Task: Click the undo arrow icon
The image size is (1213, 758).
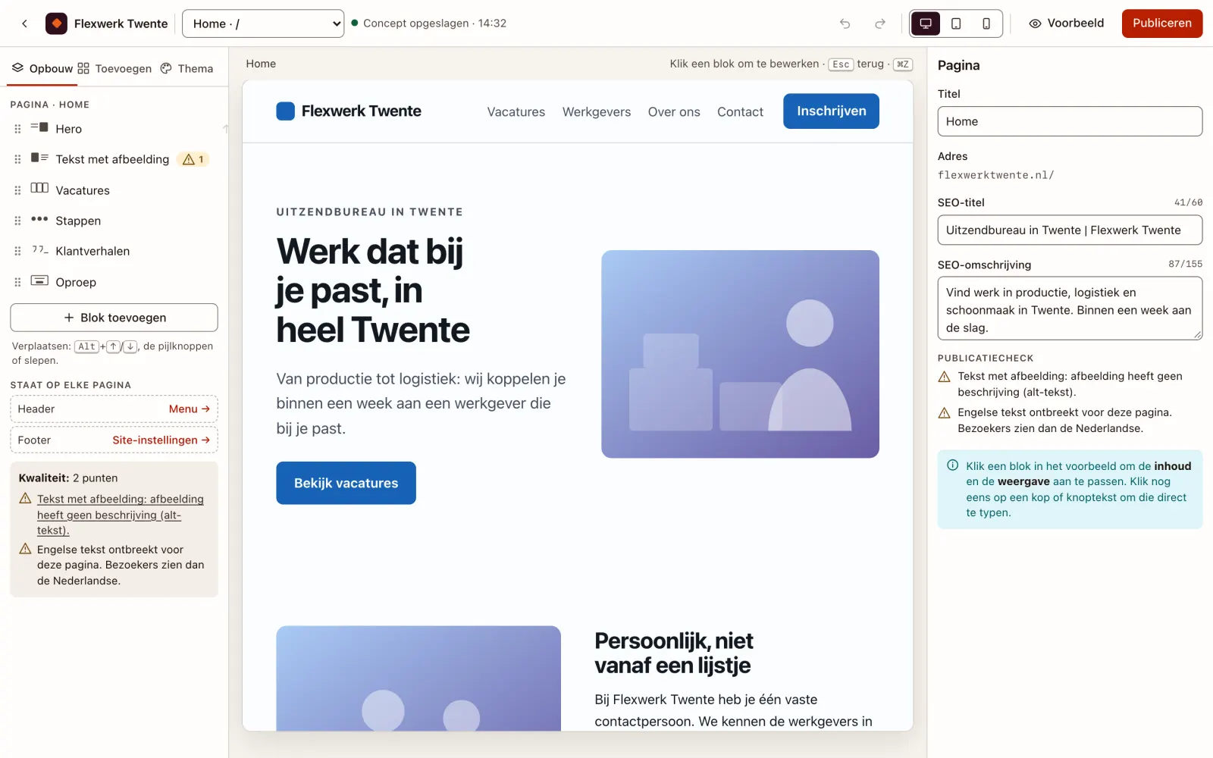Action: click(x=845, y=23)
